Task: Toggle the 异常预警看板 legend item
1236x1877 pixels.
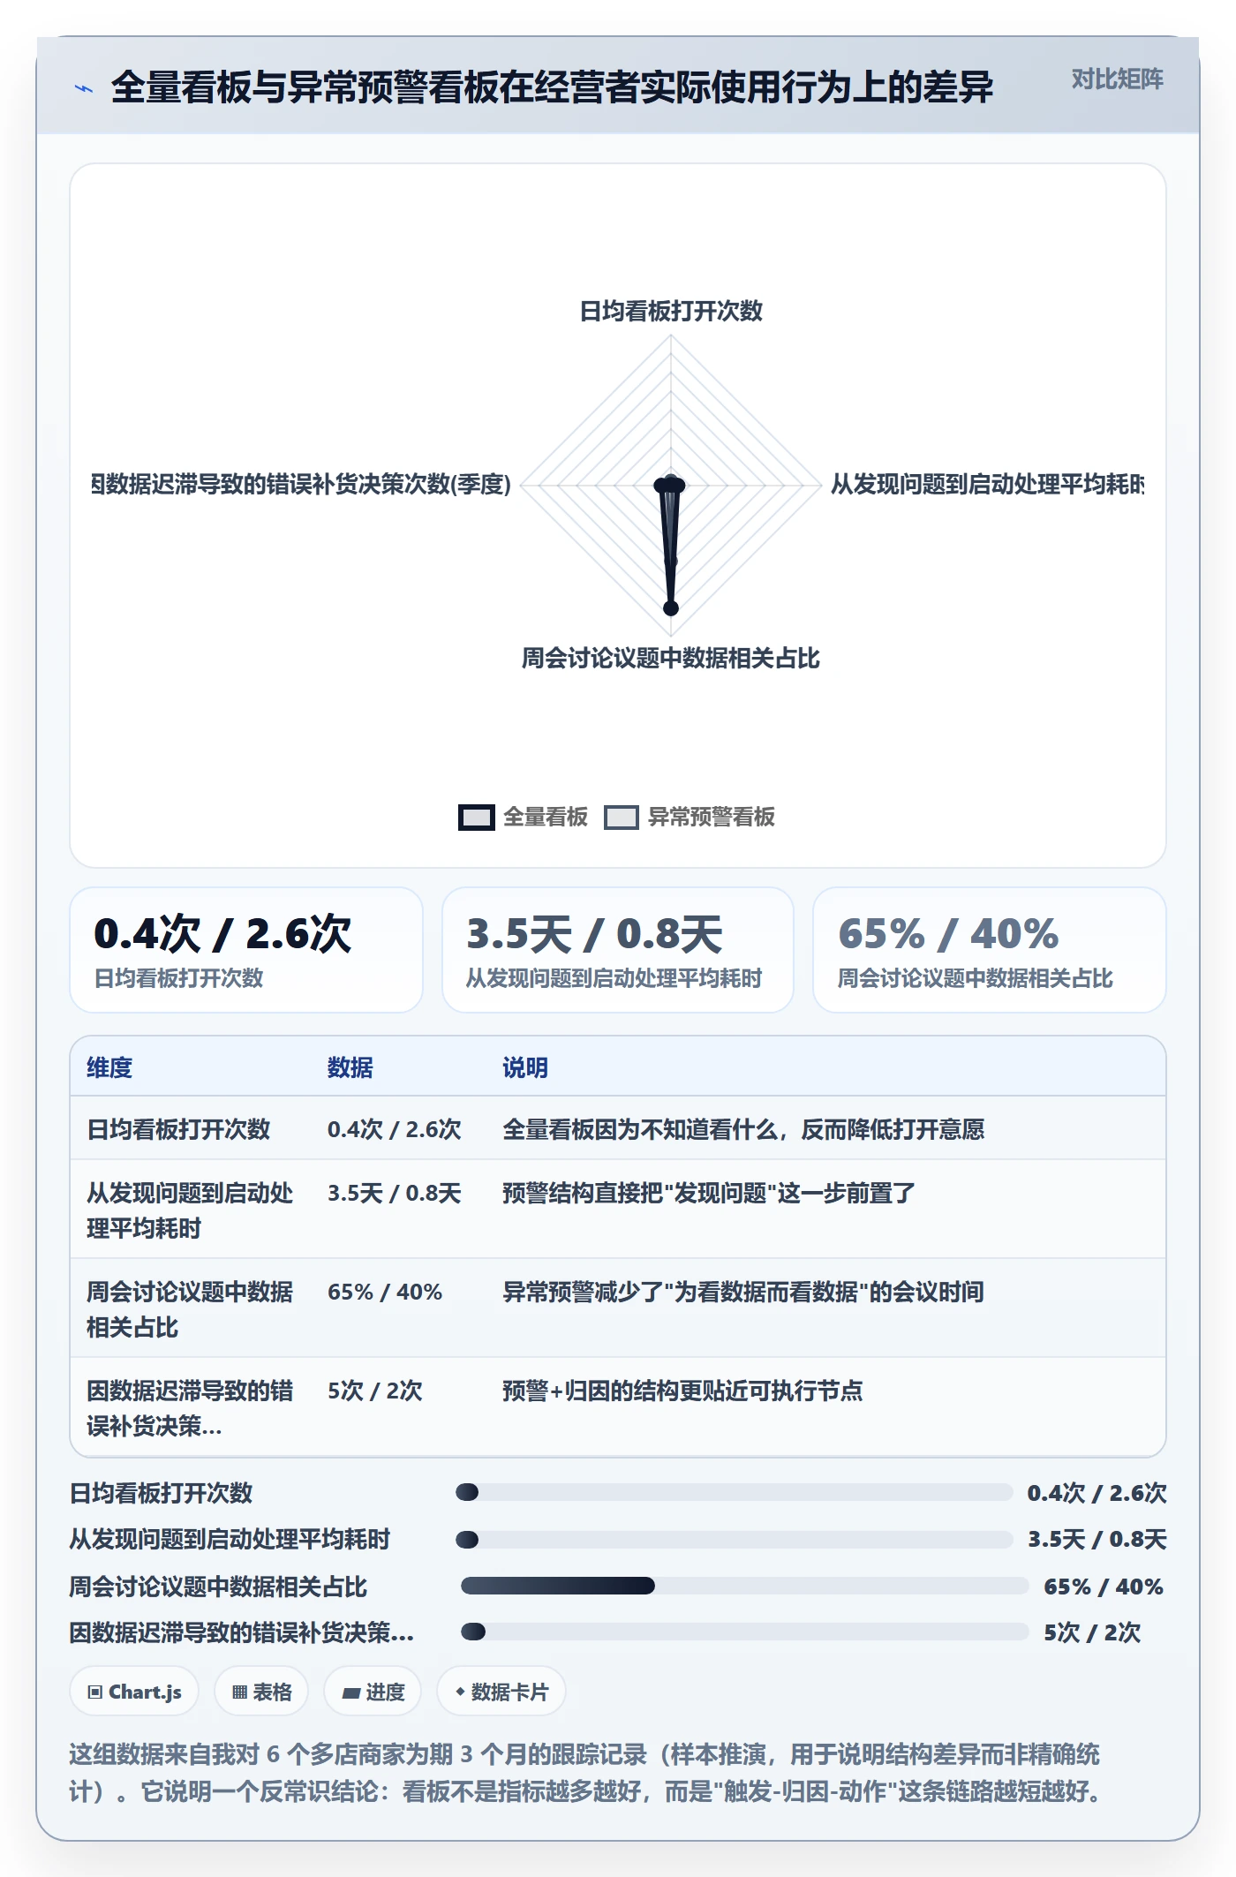Action: click(690, 818)
